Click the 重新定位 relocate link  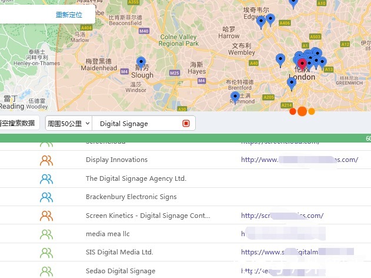point(69,15)
